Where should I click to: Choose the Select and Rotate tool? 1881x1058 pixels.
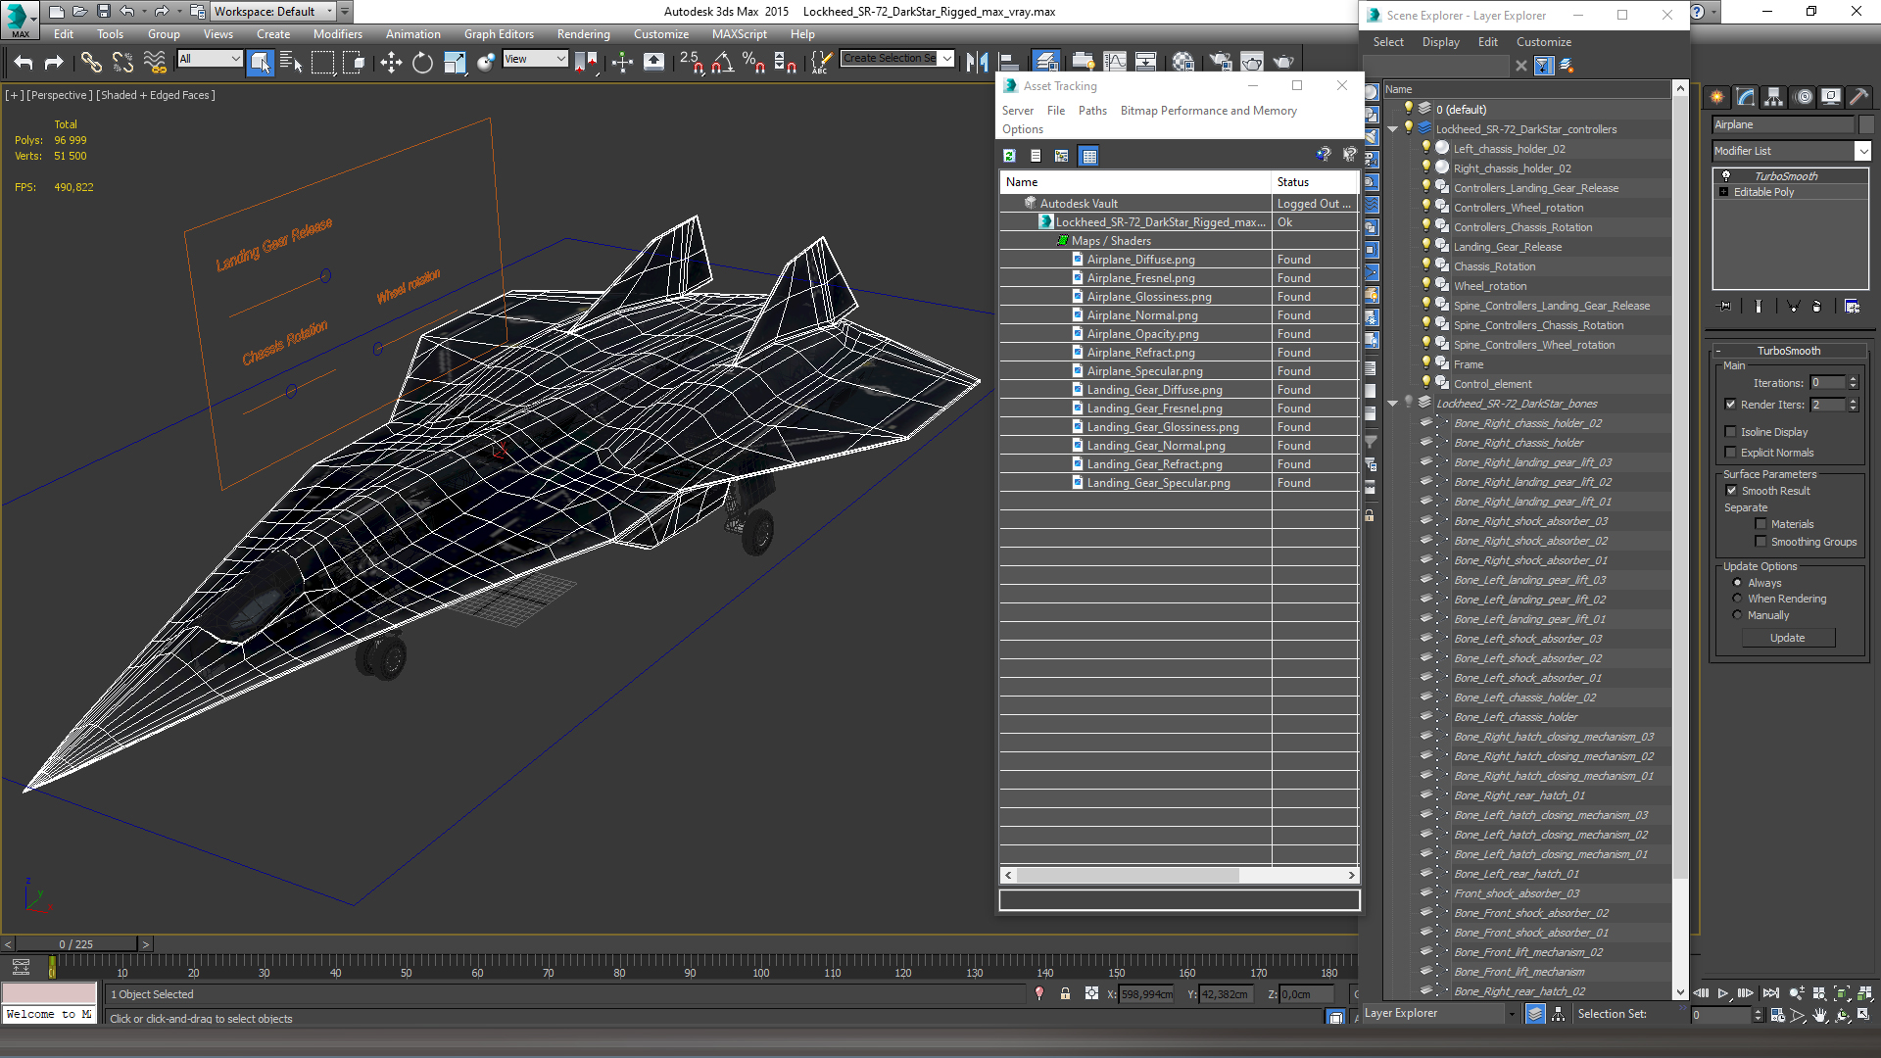422,63
